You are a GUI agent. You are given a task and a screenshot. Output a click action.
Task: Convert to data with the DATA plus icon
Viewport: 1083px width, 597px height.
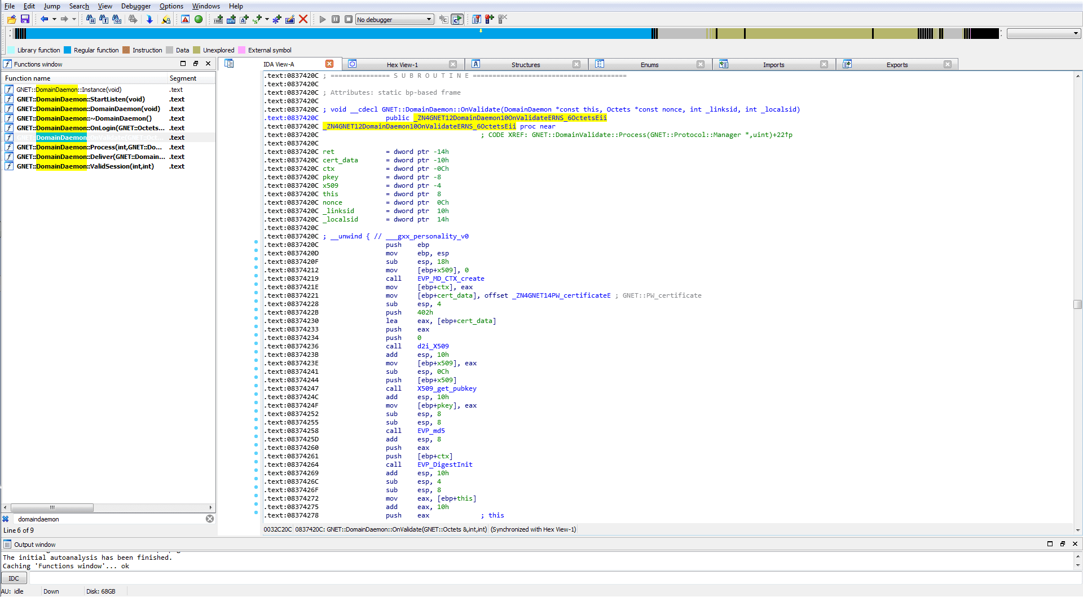[231, 19]
